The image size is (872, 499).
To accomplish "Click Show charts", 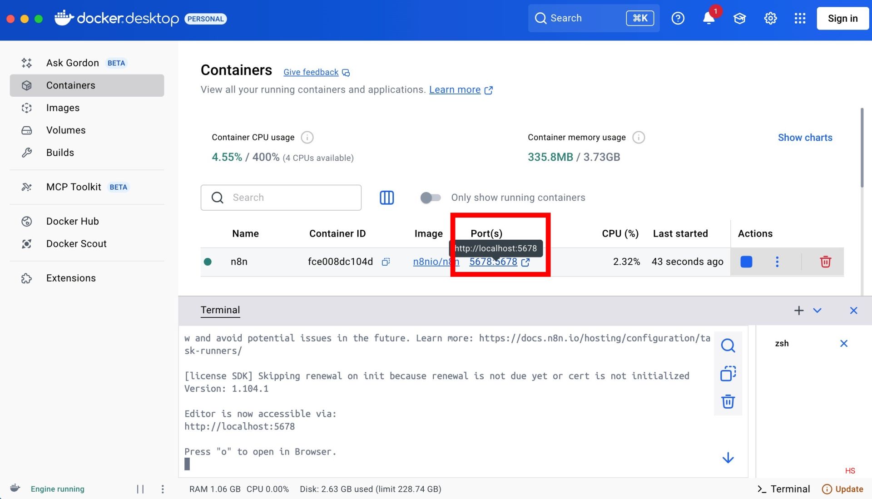I will tap(805, 138).
